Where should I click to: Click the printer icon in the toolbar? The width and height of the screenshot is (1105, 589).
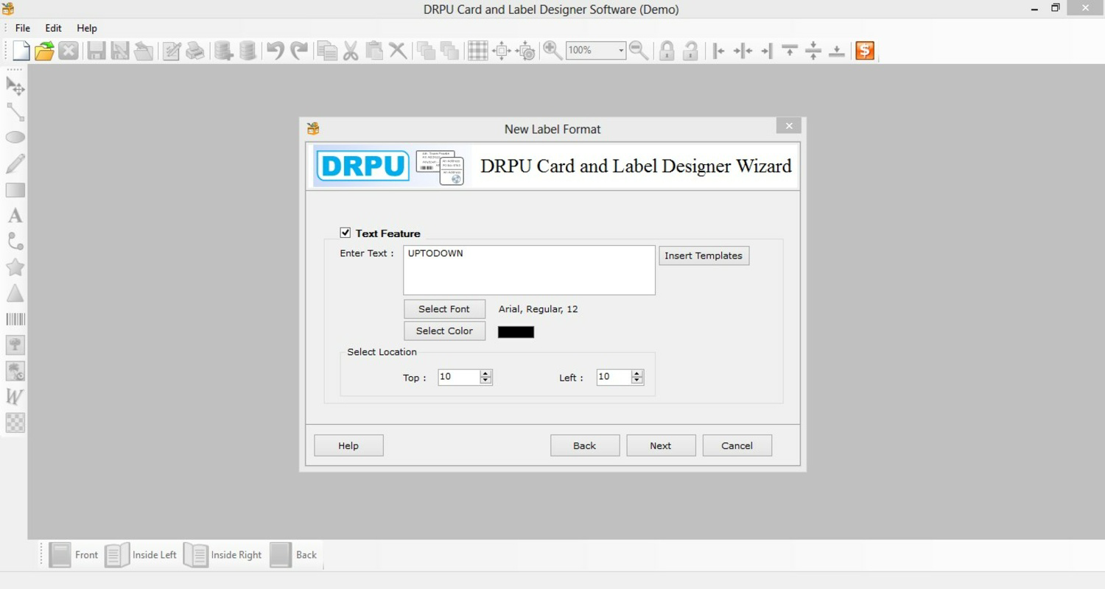(x=195, y=50)
